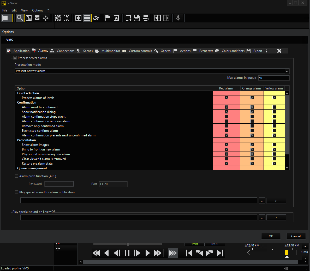Image resolution: width=310 pixels, height=271 pixels.
Task: Enable Alarm push function (APF)
Action: click(17, 176)
